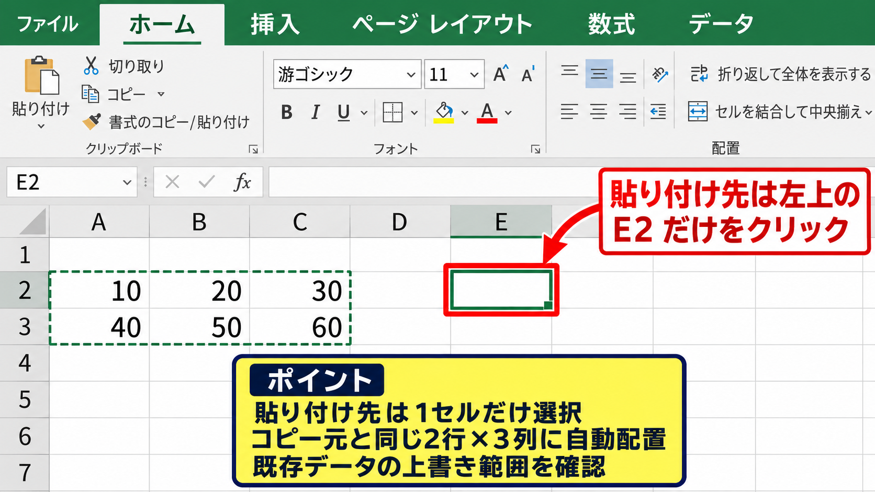The width and height of the screenshot is (875, 492).
Task: Toggle Underline formatting
Action: [343, 112]
